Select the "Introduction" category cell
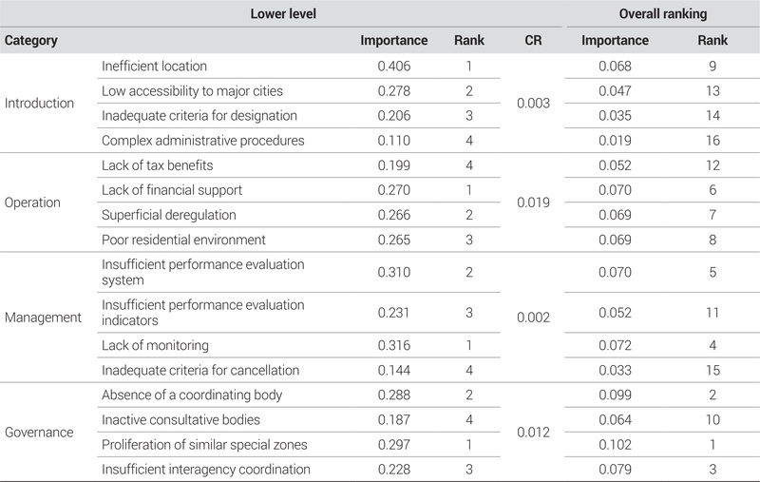 click(40, 103)
